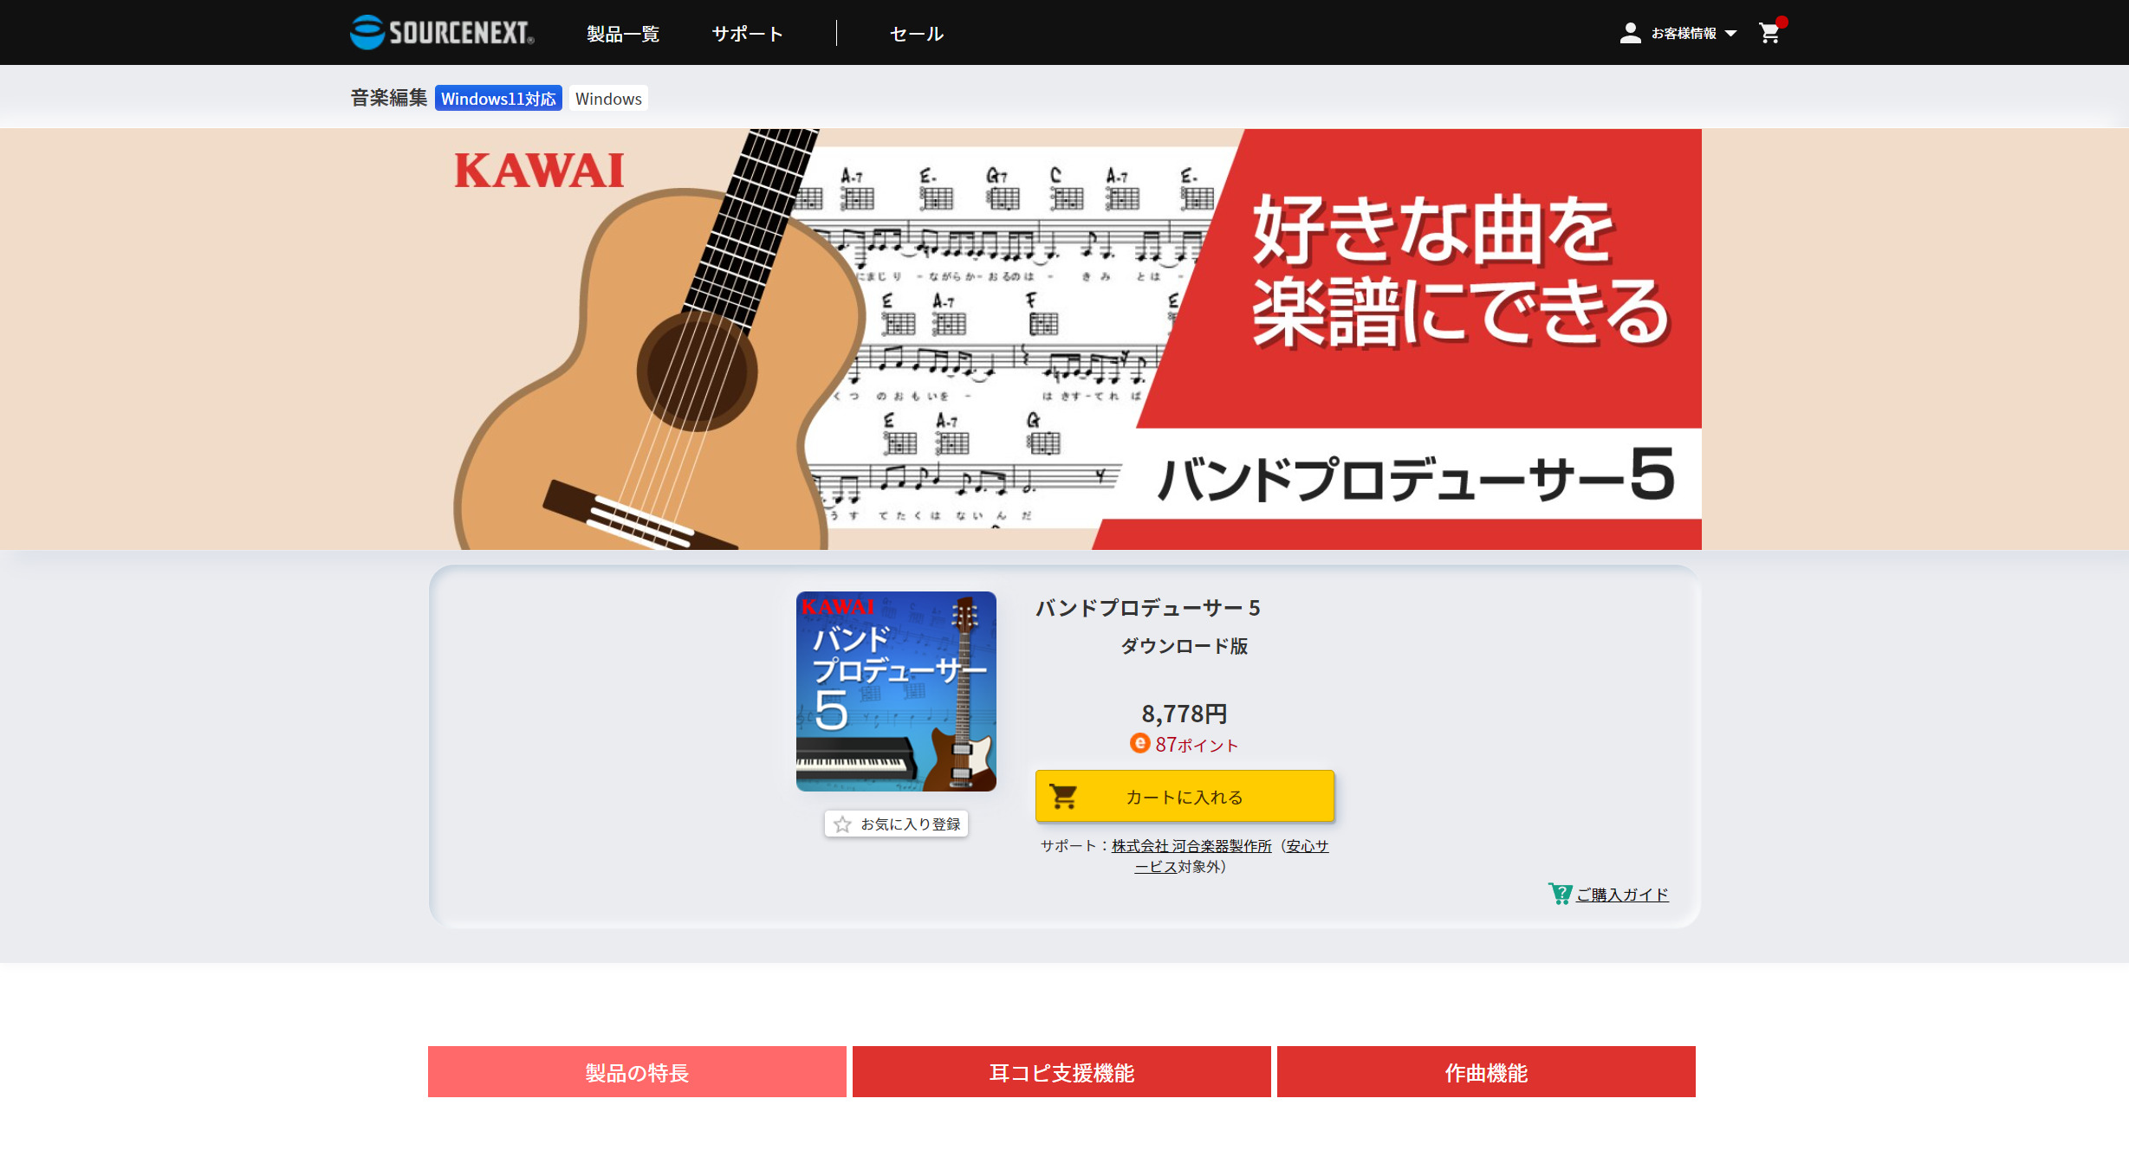The image size is (2129, 1176).
Task: Click the user account person icon
Action: pyautogui.click(x=1630, y=33)
